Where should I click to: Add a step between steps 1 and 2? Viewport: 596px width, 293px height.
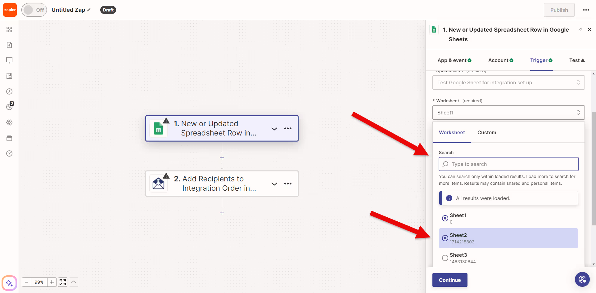click(222, 158)
